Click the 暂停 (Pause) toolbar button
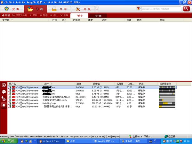Image resolution: width=192 pixels, height=144 pixels. click(x=44, y=15)
